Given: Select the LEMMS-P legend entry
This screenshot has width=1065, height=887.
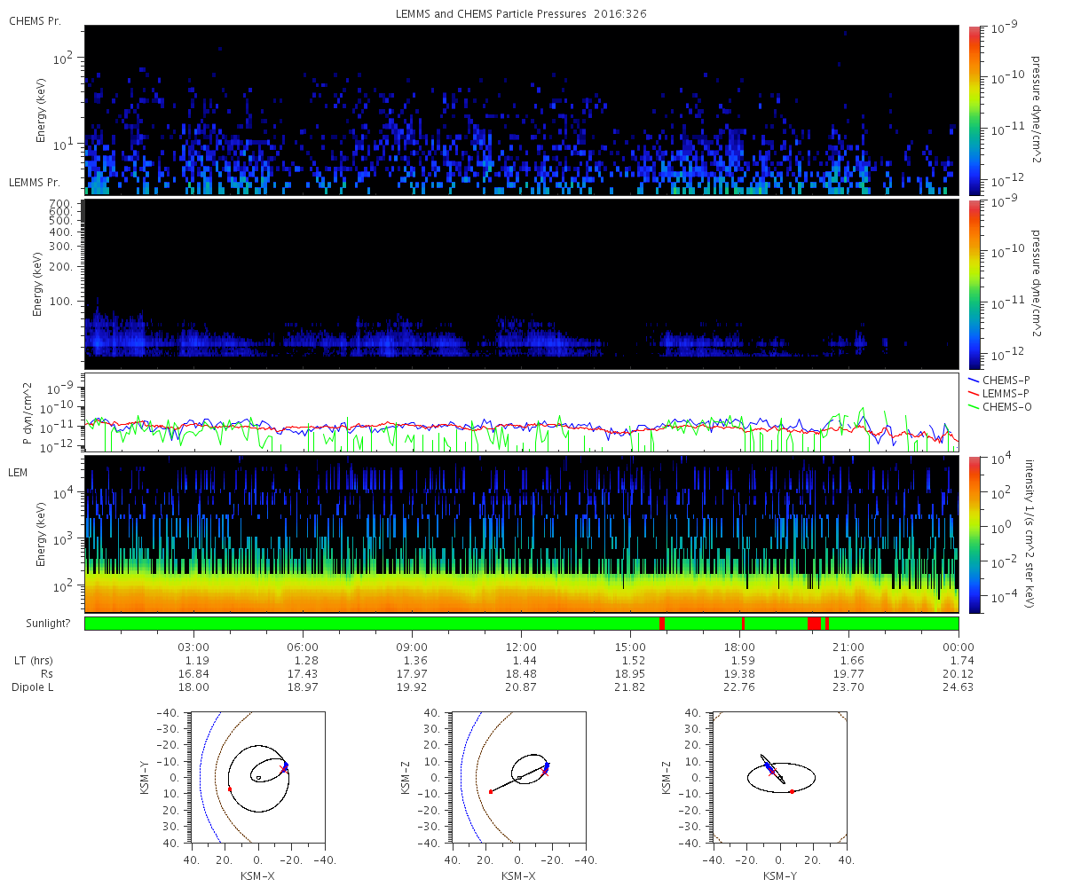Looking at the screenshot, I should [x=999, y=391].
